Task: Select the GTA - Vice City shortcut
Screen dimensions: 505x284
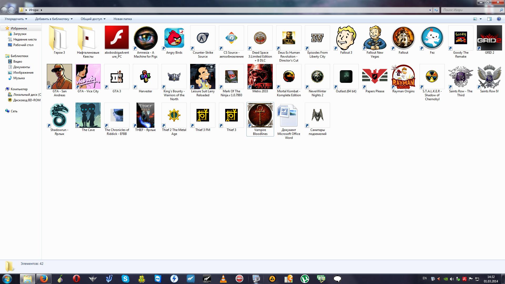Action: [88, 77]
